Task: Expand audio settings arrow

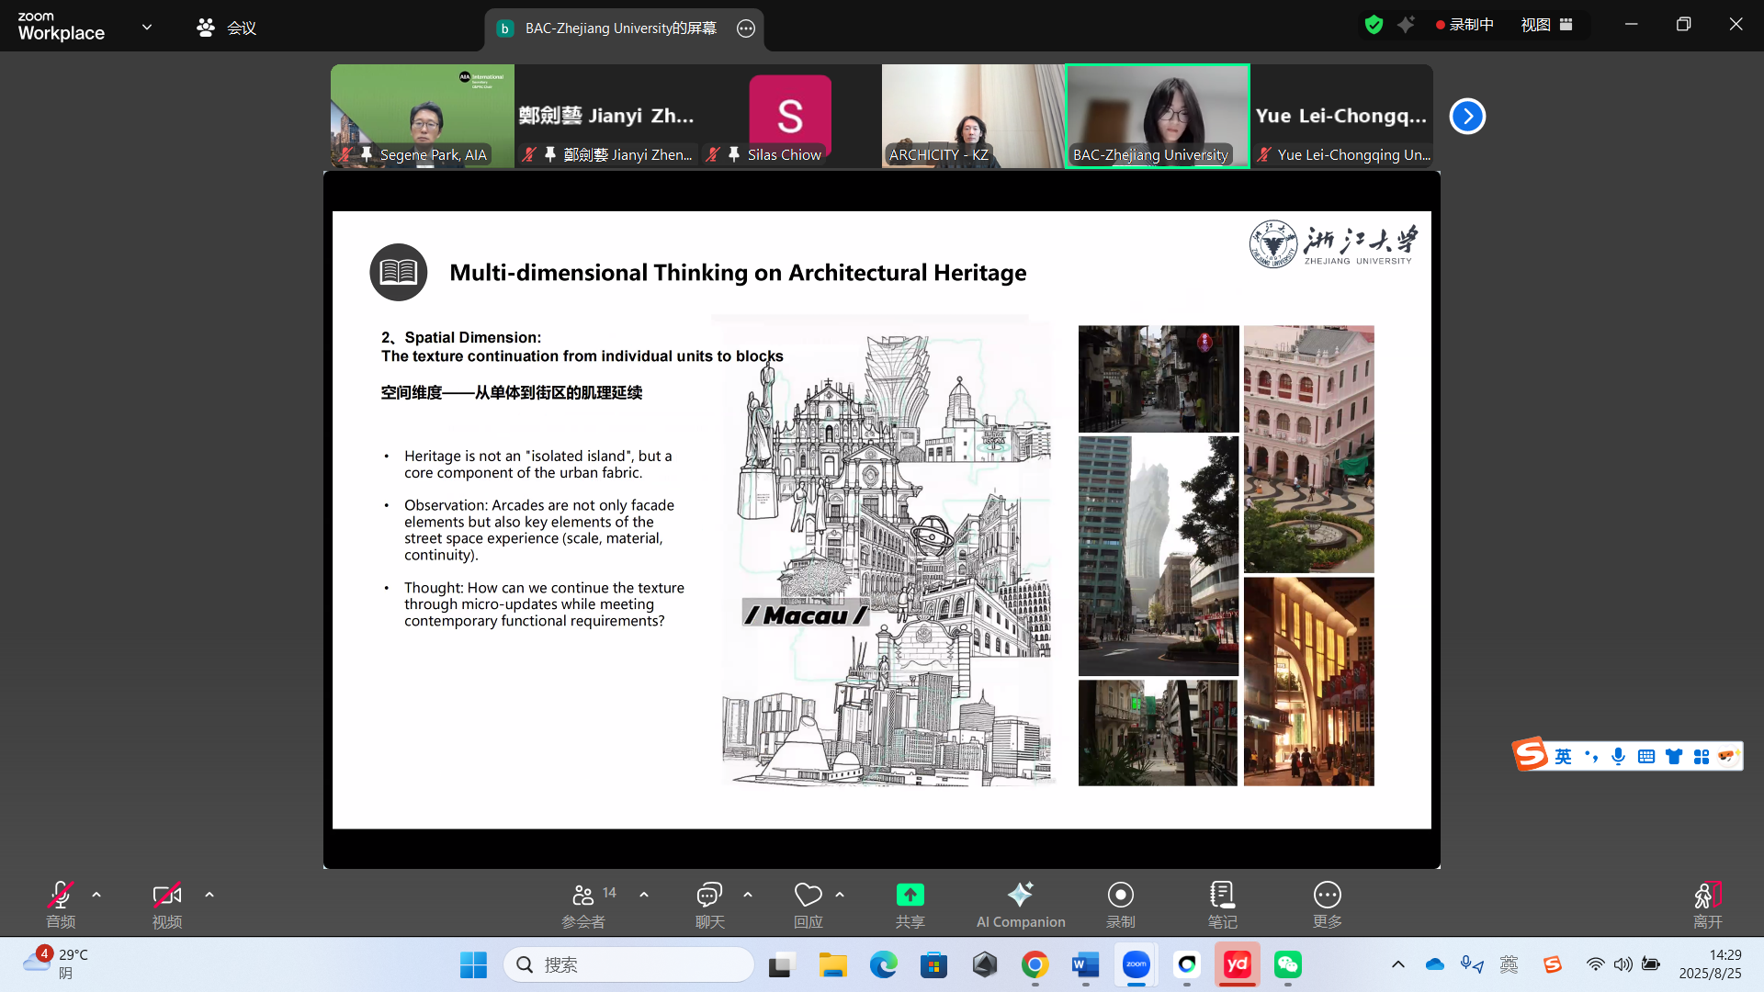Action: pos(96,894)
